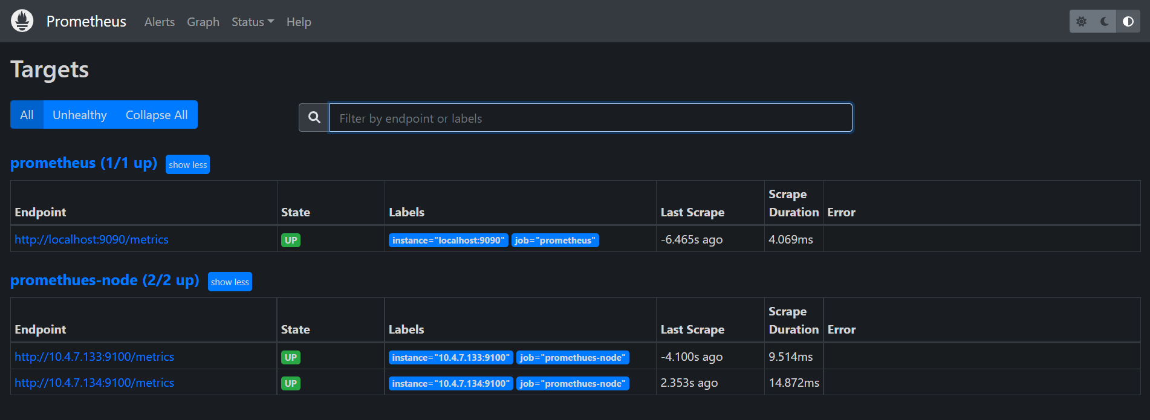This screenshot has height=420, width=1150.
Task: Click UP badge for localhost:9090
Action: point(291,240)
